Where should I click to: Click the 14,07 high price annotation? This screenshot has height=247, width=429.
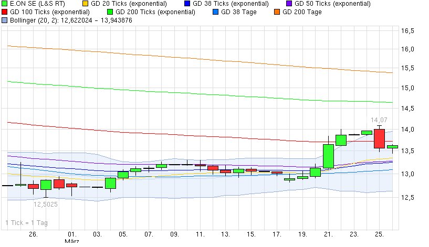click(x=379, y=120)
